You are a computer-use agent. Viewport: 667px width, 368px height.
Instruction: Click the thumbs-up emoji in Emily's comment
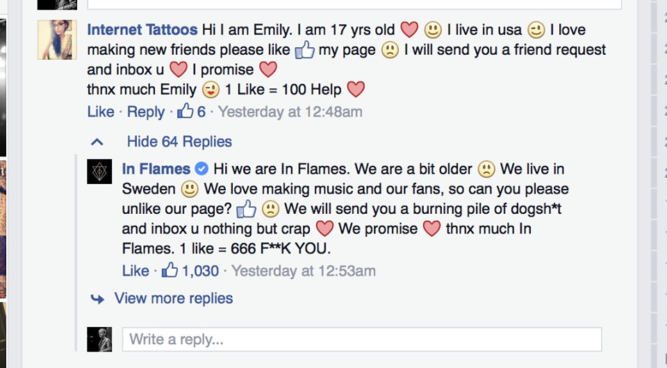tap(305, 50)
